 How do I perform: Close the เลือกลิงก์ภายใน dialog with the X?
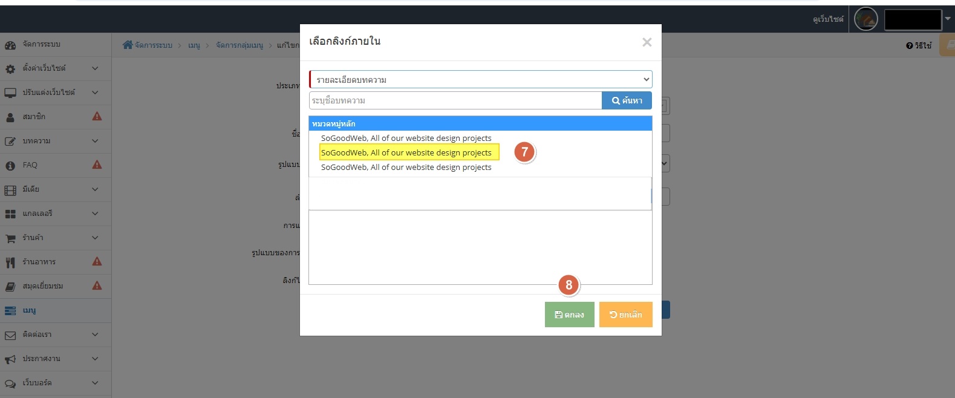point(647,42)
